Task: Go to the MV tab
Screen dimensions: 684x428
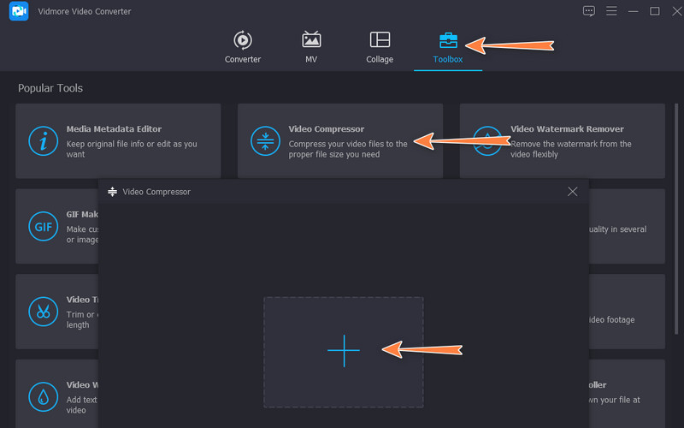Action: point(311,49)
